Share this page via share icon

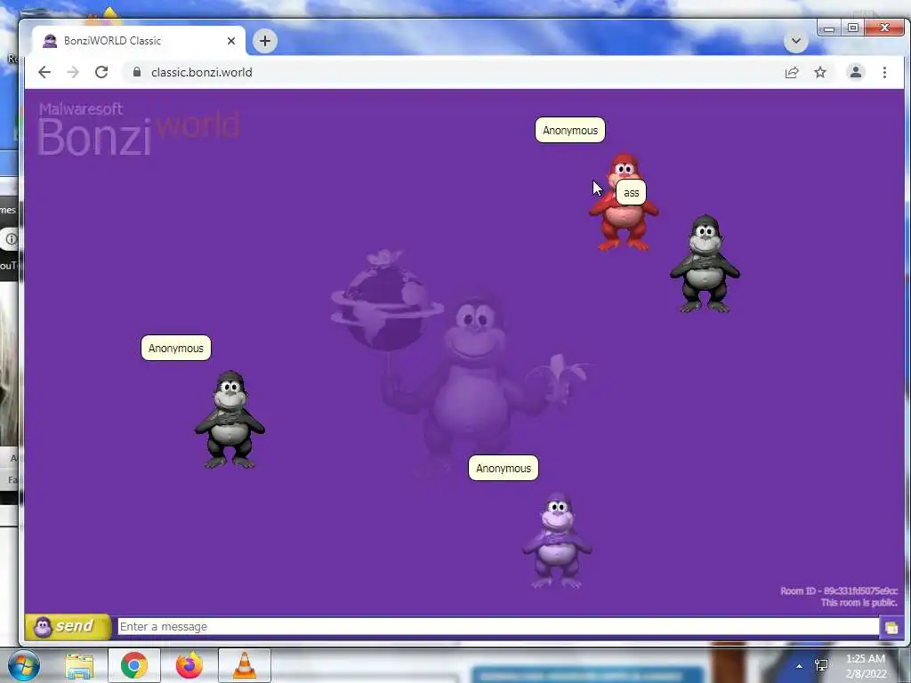click(x=791, y=73)
